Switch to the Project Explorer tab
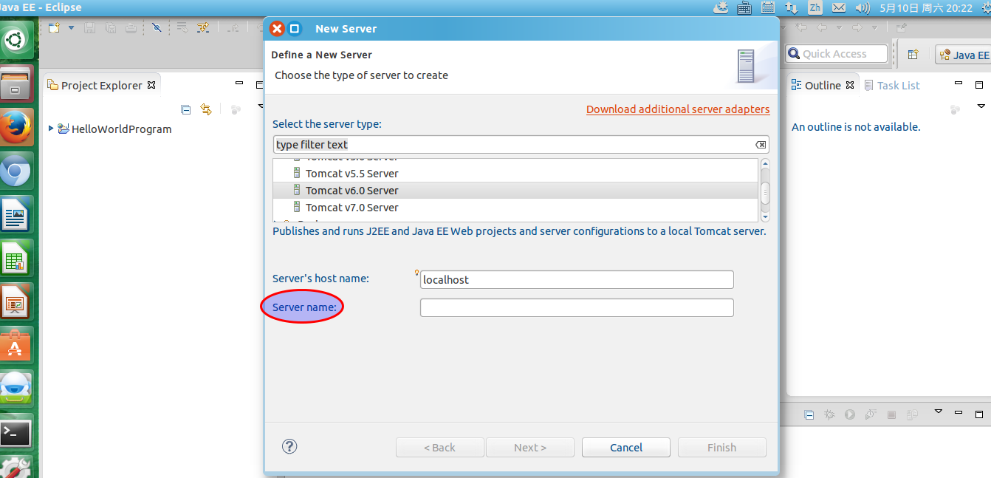The image size is (991, 478). 101,85
